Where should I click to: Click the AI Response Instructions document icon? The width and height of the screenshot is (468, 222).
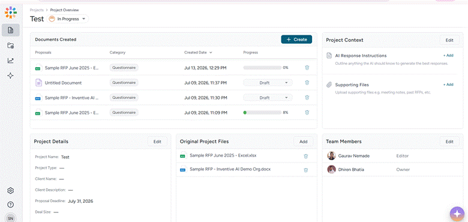tap(329, 55)
